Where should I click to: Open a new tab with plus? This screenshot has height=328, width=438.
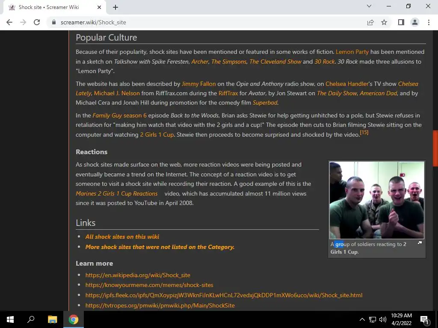115,7
